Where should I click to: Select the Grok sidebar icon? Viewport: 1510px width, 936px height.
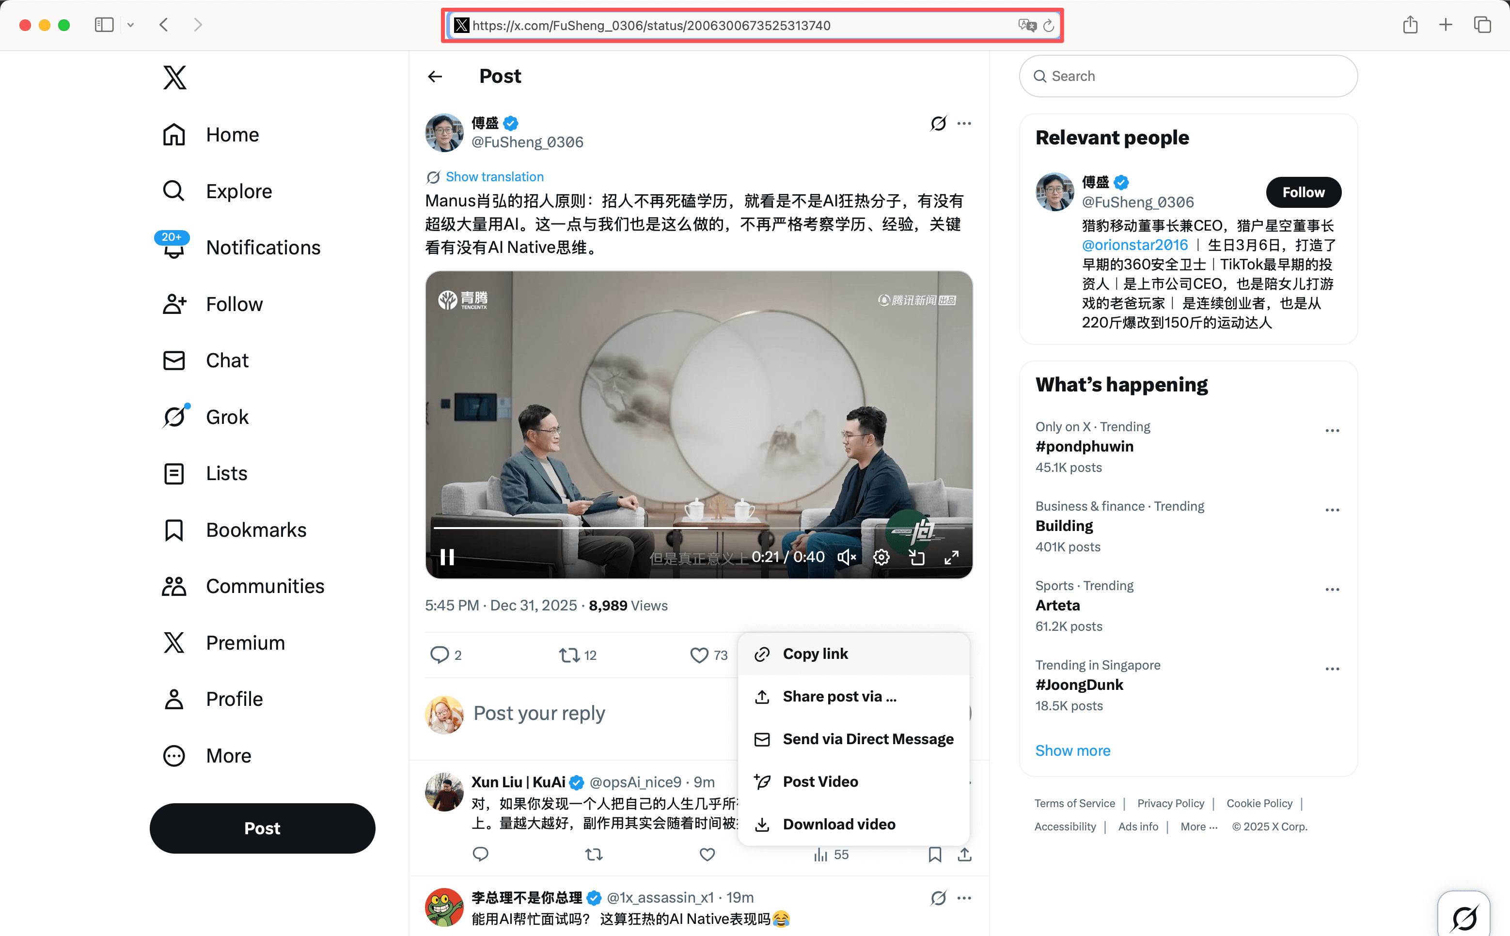pos(174,417)
